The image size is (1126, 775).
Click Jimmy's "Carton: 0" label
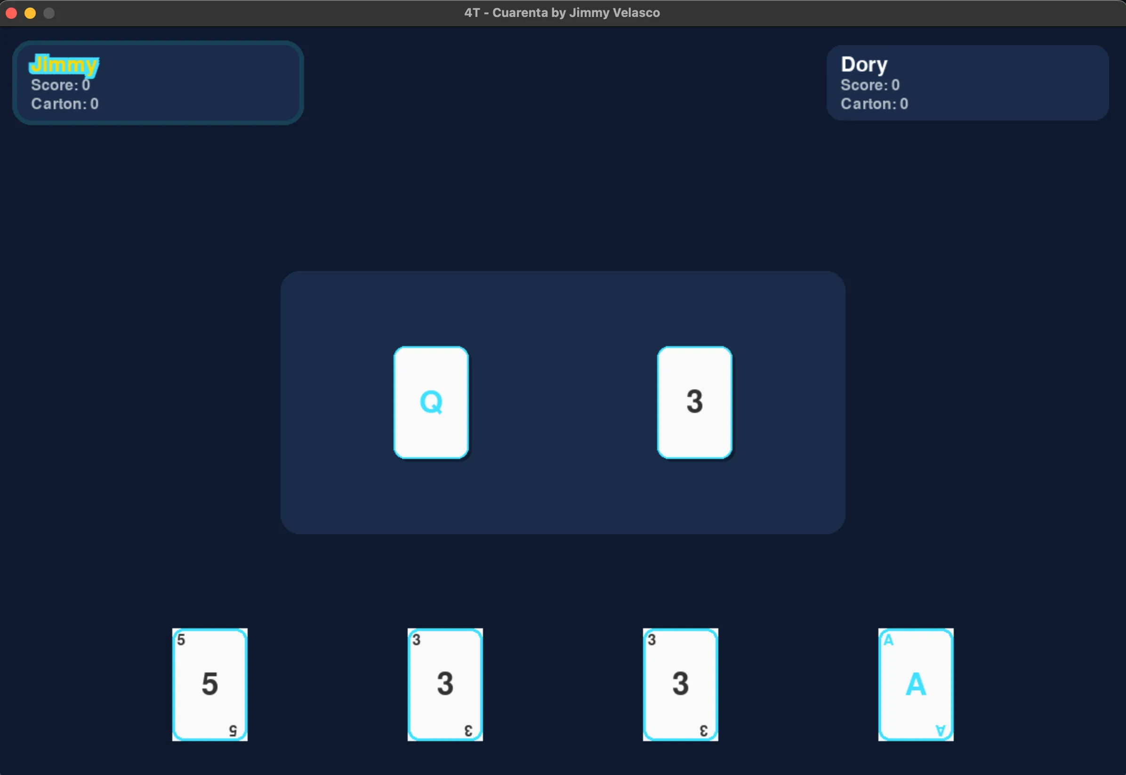coord(65,104)
